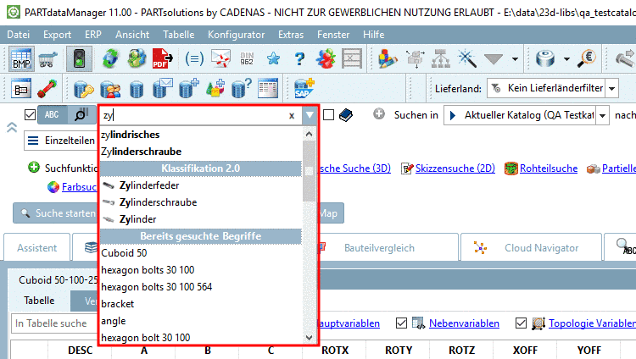Select Zylinderfeder classification suggestion

point(201,185)
